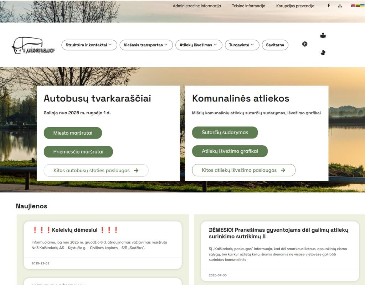
Task: Switch language with the Ukrainian flag
Action: 362,5
